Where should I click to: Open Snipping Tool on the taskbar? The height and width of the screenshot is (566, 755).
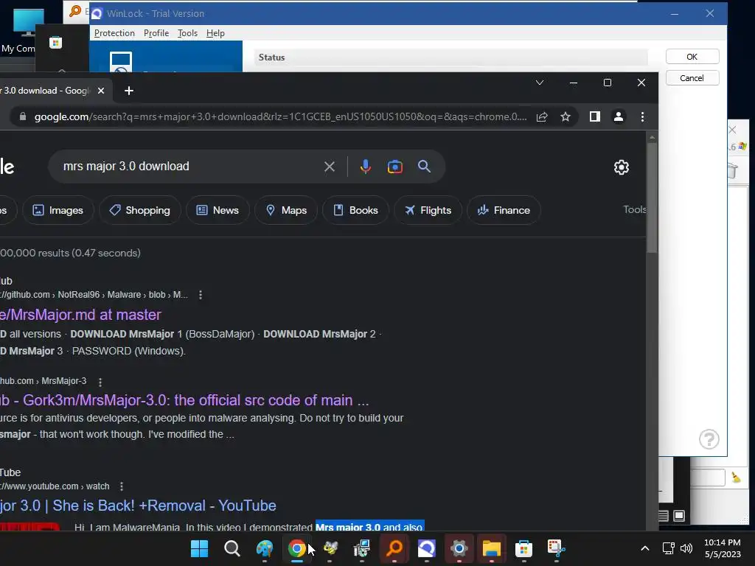(556, 548)
